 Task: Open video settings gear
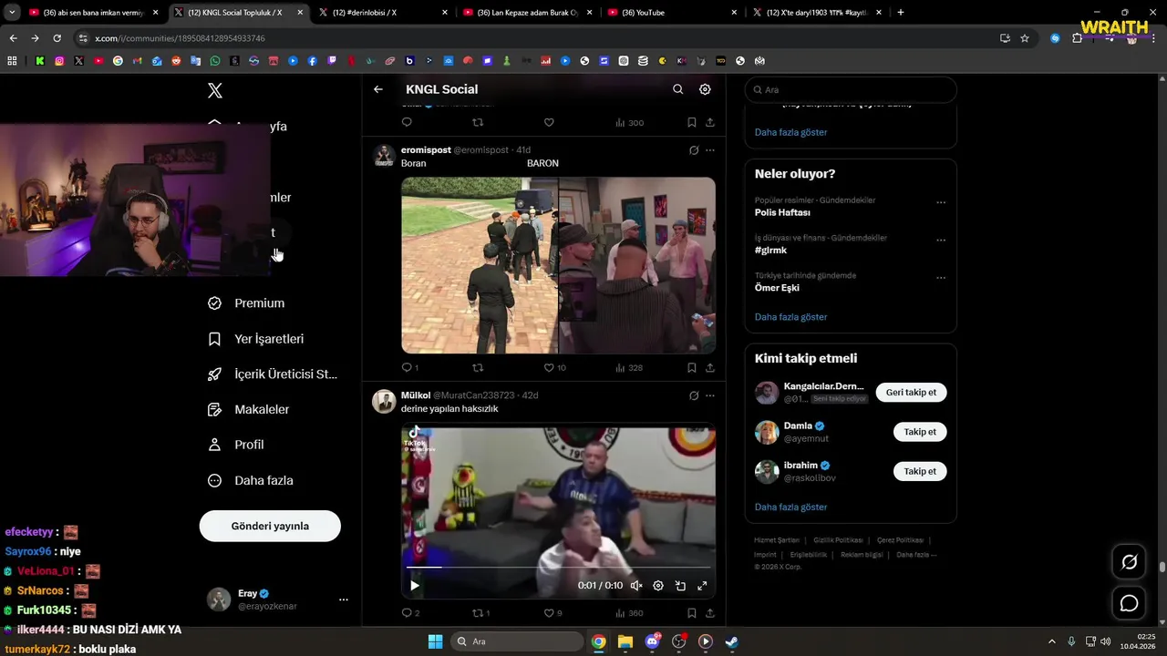click(x=658, y=586)
